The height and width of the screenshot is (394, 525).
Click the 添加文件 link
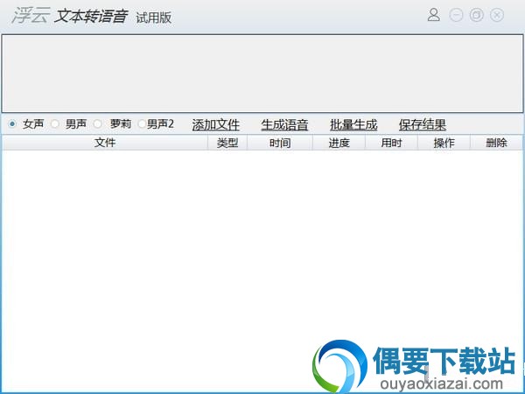(215, 125)
